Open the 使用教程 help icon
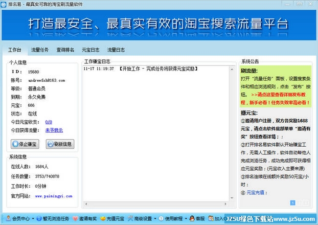318x225 pixels. click(161, 218)
